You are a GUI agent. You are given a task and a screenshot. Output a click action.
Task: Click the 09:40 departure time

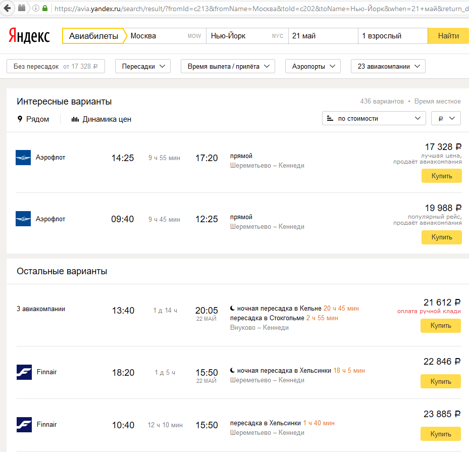click(x=122, y=219)
